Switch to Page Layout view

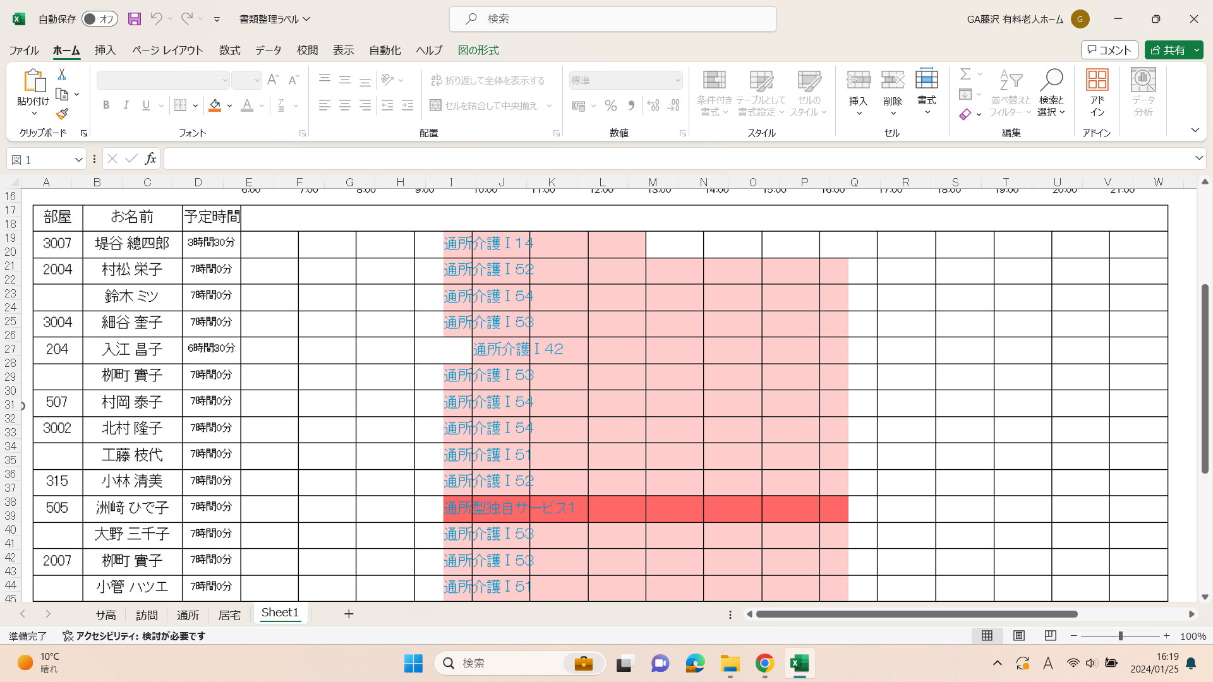coord(1018,636)
